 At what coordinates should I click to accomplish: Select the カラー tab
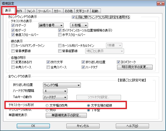57,11
